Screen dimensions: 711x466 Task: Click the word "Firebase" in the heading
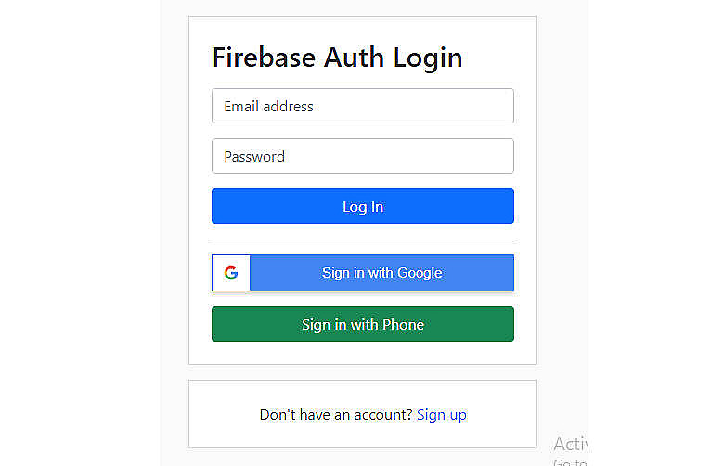click(x=264, y=58)
